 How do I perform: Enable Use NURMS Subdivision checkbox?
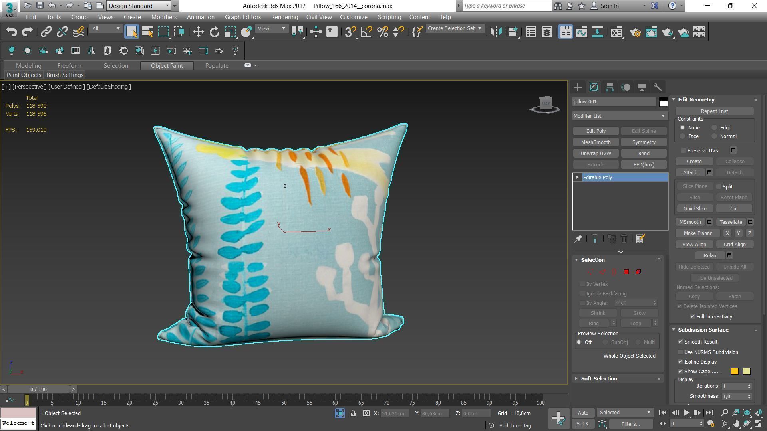click(x=680, y=352)
